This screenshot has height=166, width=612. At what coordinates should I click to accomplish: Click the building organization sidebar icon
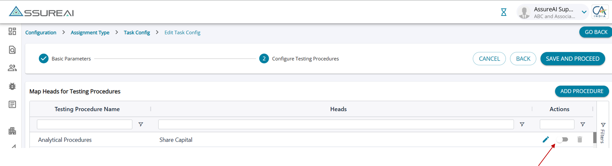(x=12, y=131)
